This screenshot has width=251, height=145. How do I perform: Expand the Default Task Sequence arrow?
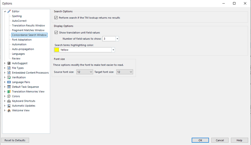point(5,87)
